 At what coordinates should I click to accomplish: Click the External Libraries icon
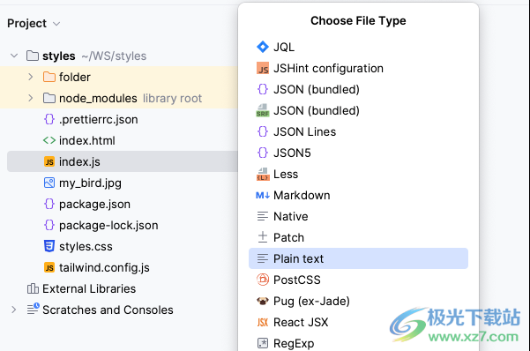(33, 288)
